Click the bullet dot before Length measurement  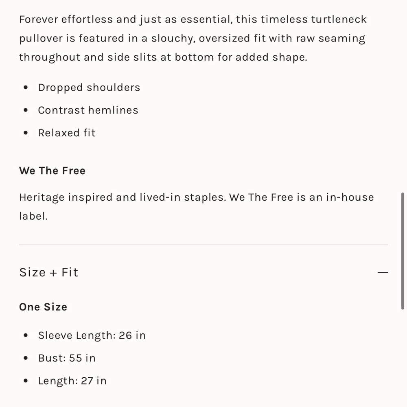[25, 381]
